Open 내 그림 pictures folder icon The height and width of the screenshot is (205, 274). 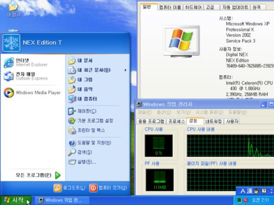click(72, 80)
